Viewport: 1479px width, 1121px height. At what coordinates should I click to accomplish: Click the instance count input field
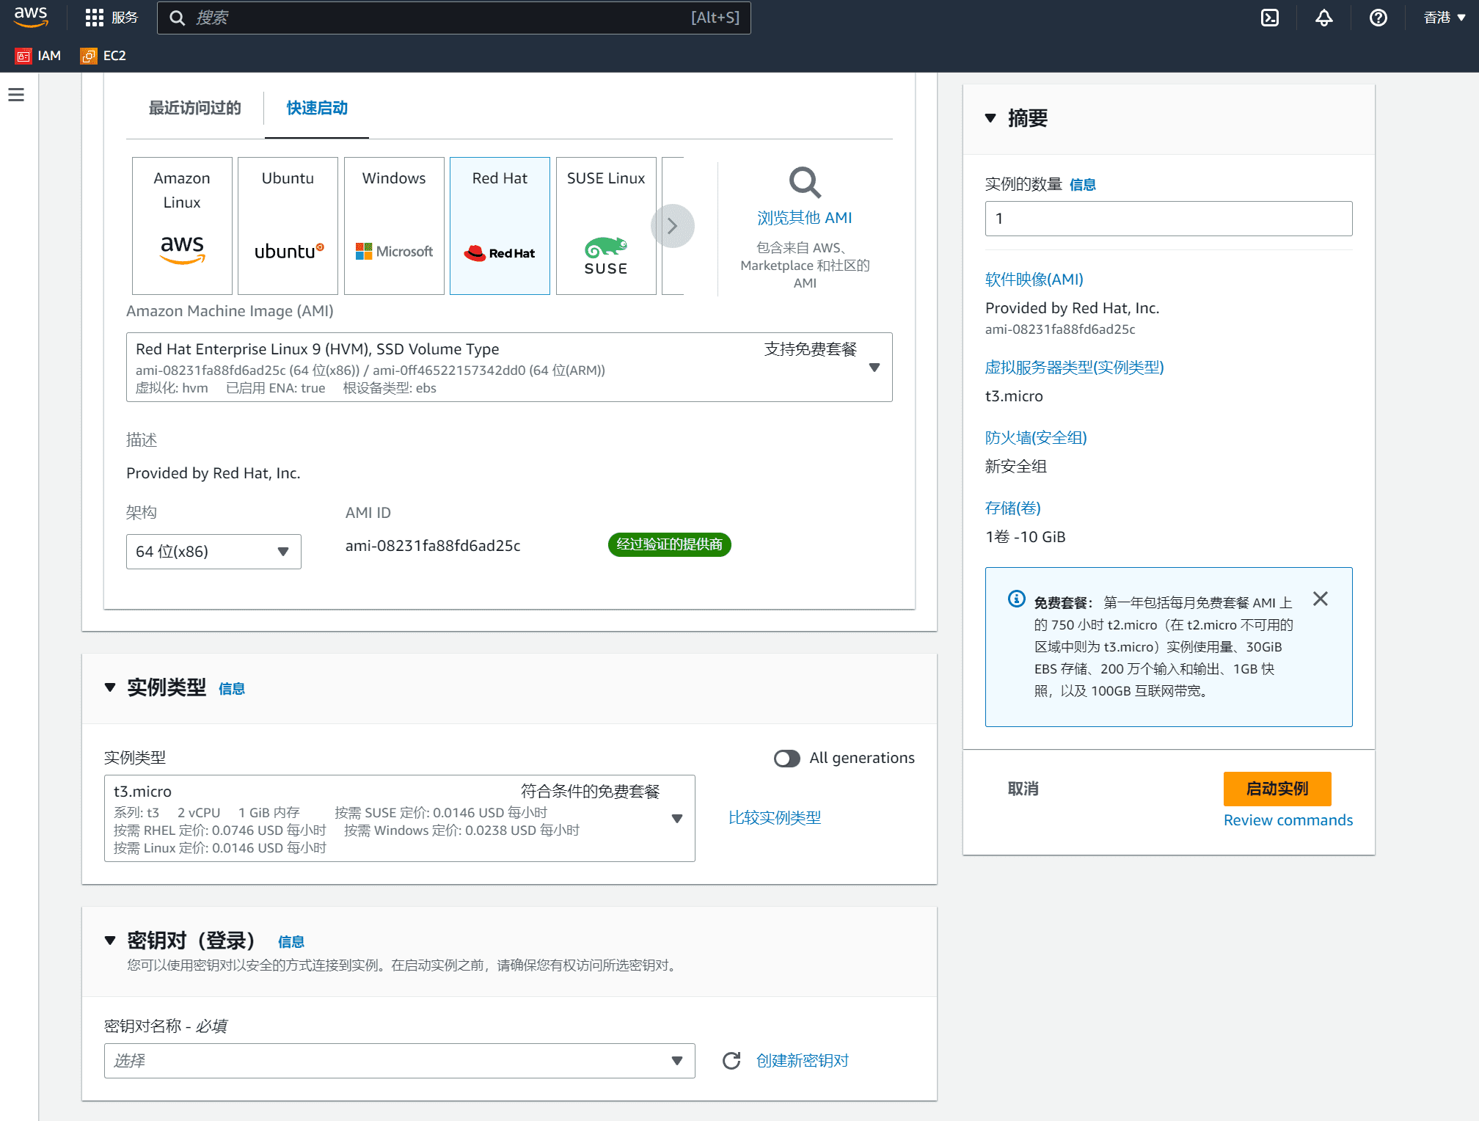coord(1168,219)
